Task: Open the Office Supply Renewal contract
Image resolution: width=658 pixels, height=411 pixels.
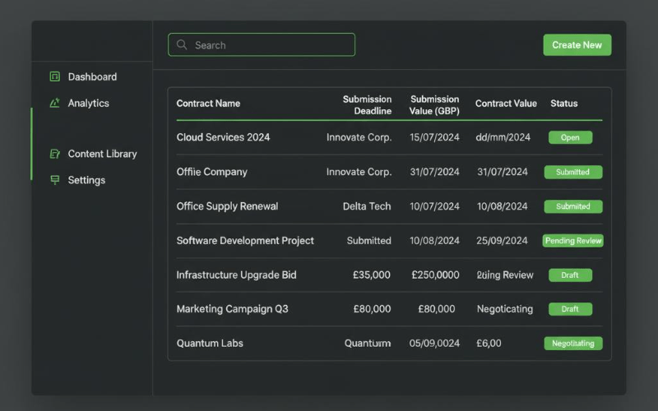Action: [x=227, y=206]
